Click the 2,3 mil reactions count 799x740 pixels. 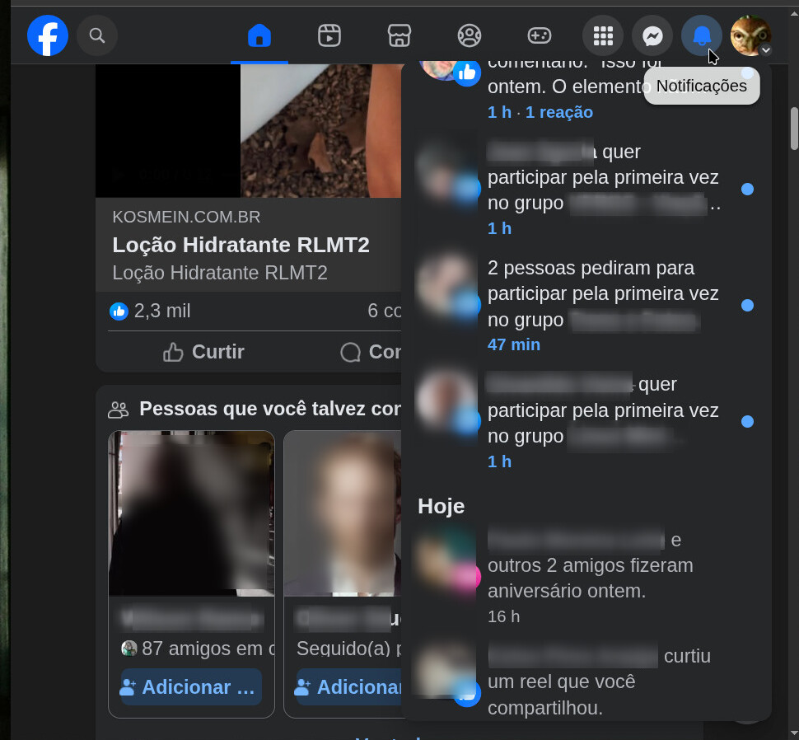point(161,311)
